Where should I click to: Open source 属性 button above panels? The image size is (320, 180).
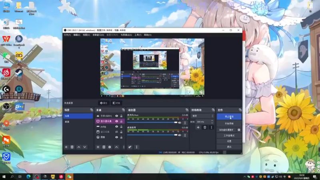click(x=104, y=103)
